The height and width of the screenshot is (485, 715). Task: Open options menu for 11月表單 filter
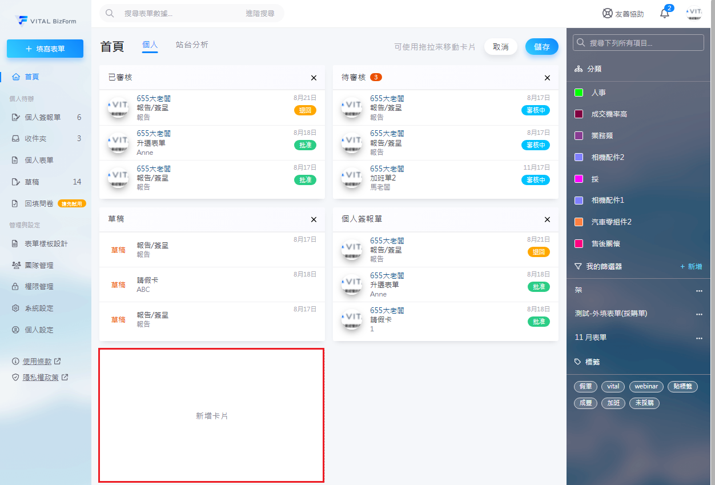pyautogui.click(x=699, y=338)
